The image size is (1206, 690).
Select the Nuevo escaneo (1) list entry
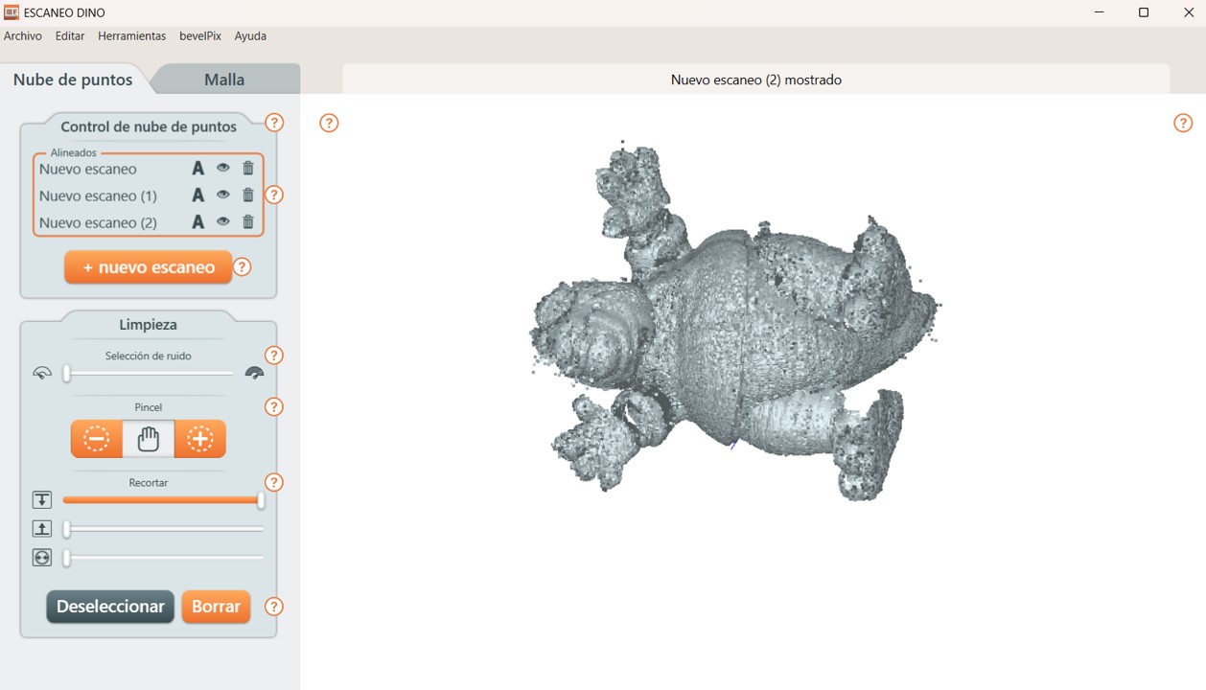click(x=98, y=195)
